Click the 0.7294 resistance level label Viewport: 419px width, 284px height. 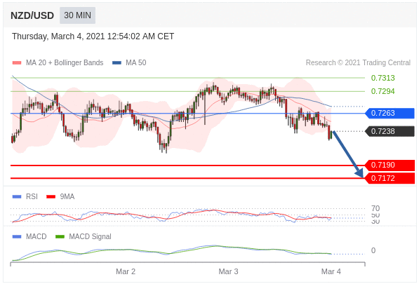point(383,92)
